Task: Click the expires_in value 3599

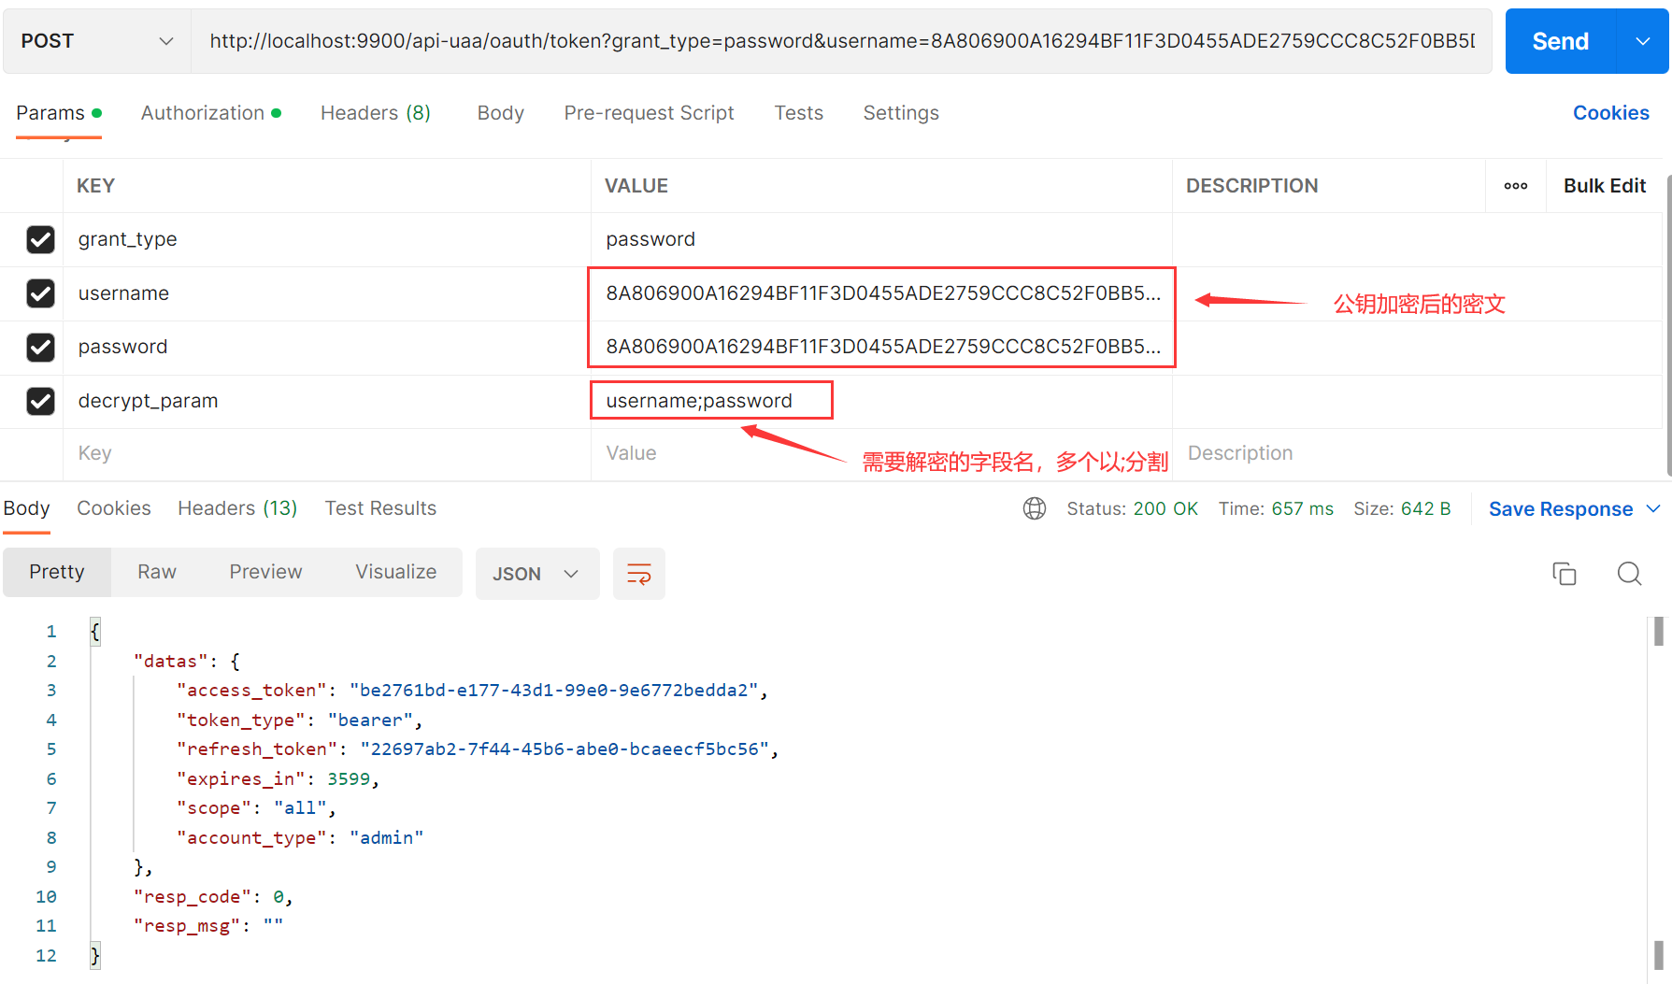Action: click(349, 779)
